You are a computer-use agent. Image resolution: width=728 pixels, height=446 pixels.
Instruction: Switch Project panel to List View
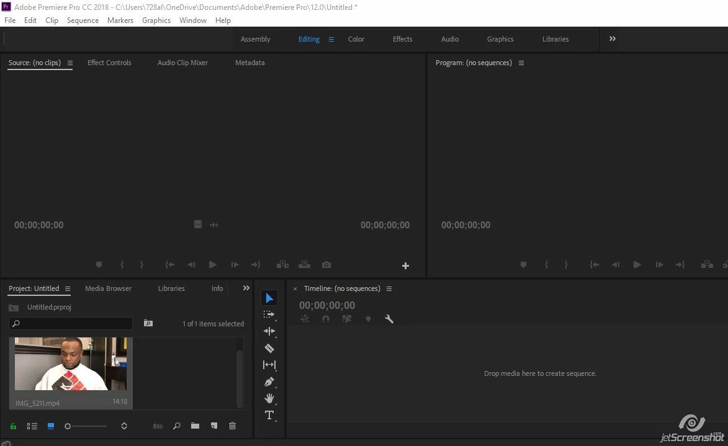32,426
